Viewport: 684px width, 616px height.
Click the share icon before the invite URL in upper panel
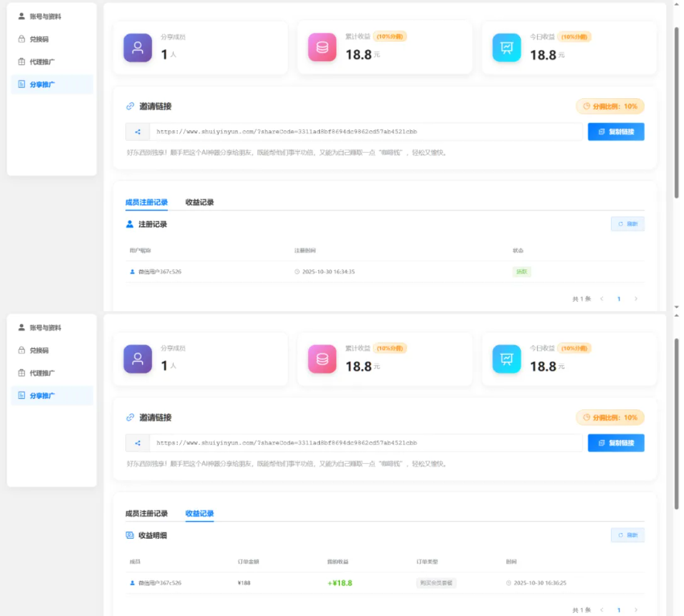click(x=137, y=132)
